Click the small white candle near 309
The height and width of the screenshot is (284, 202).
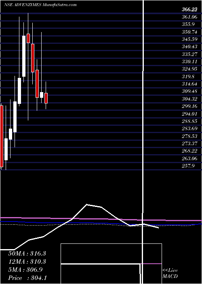pyautogui.click(x=42, y=95)
